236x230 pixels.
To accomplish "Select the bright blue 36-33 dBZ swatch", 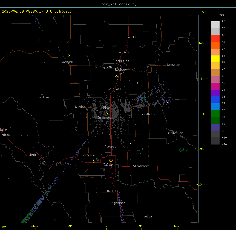I will pyautogui.click(x=215, y=100).
